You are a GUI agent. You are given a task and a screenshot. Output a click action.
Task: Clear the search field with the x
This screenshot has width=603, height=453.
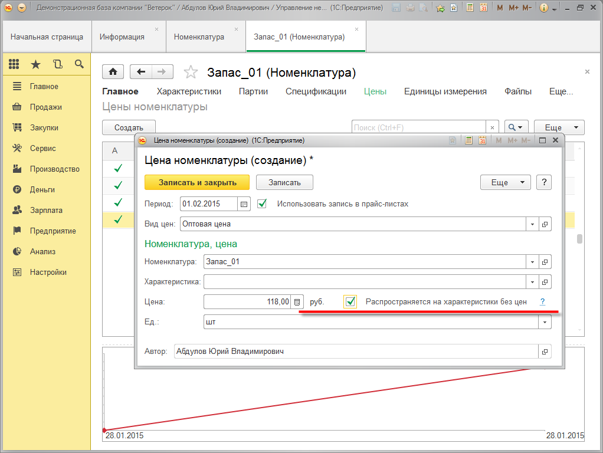pyautogui.click(x=492, y=127)
